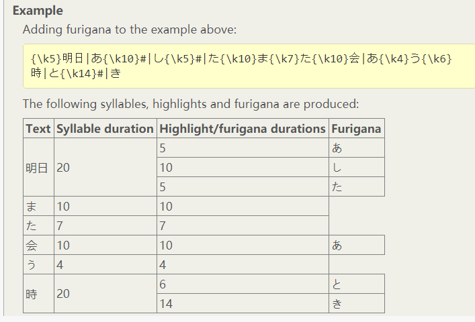Click the yellow karaoke code example box
Viewport: 475px width, 322px height.
[x=249, y=66]
